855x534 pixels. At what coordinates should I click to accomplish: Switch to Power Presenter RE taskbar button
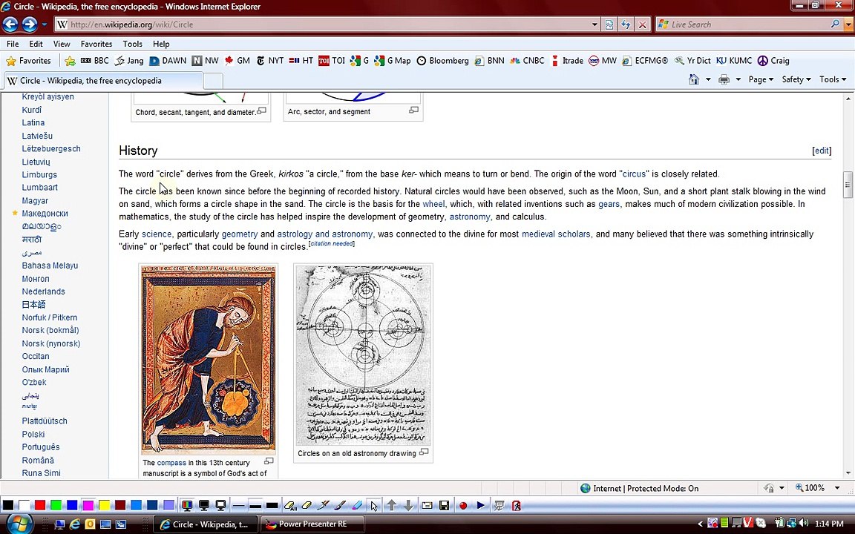312,524
